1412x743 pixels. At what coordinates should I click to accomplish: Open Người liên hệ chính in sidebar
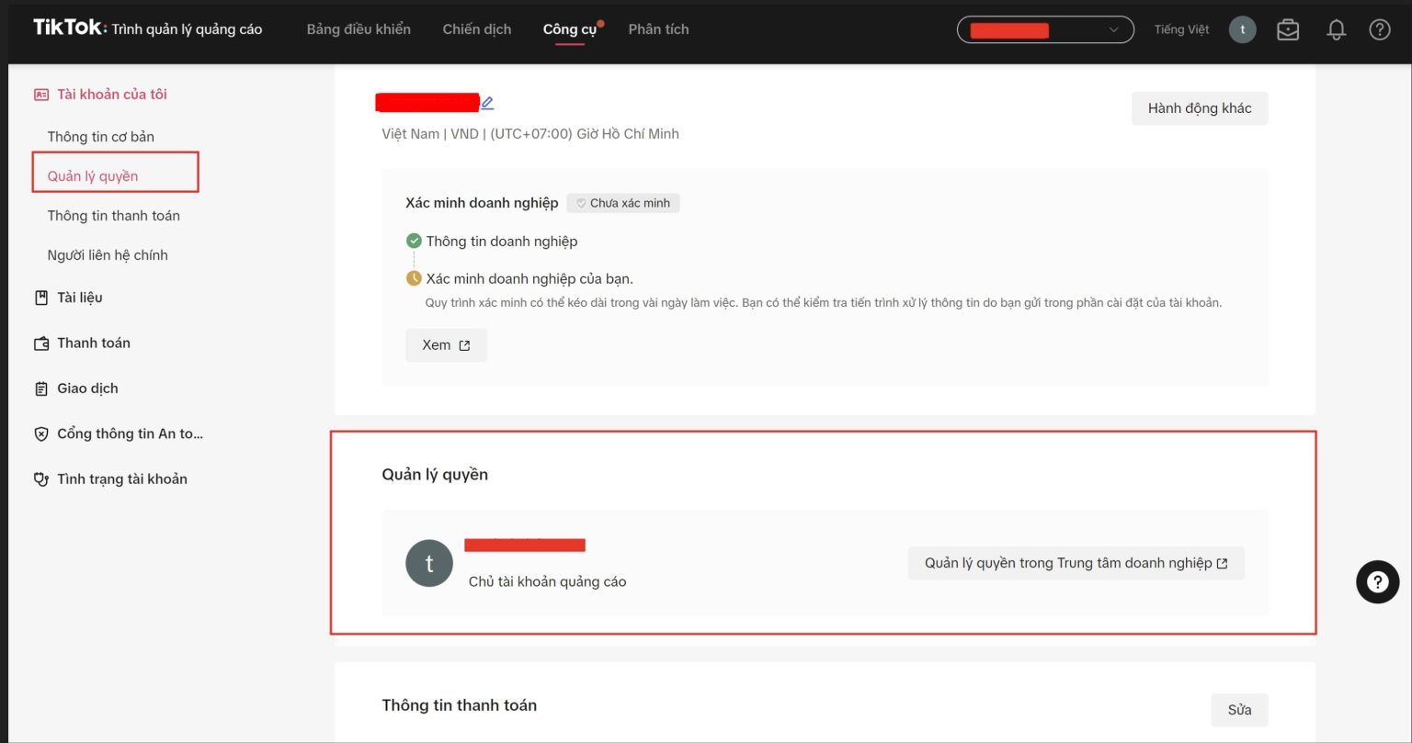(108, 255)
